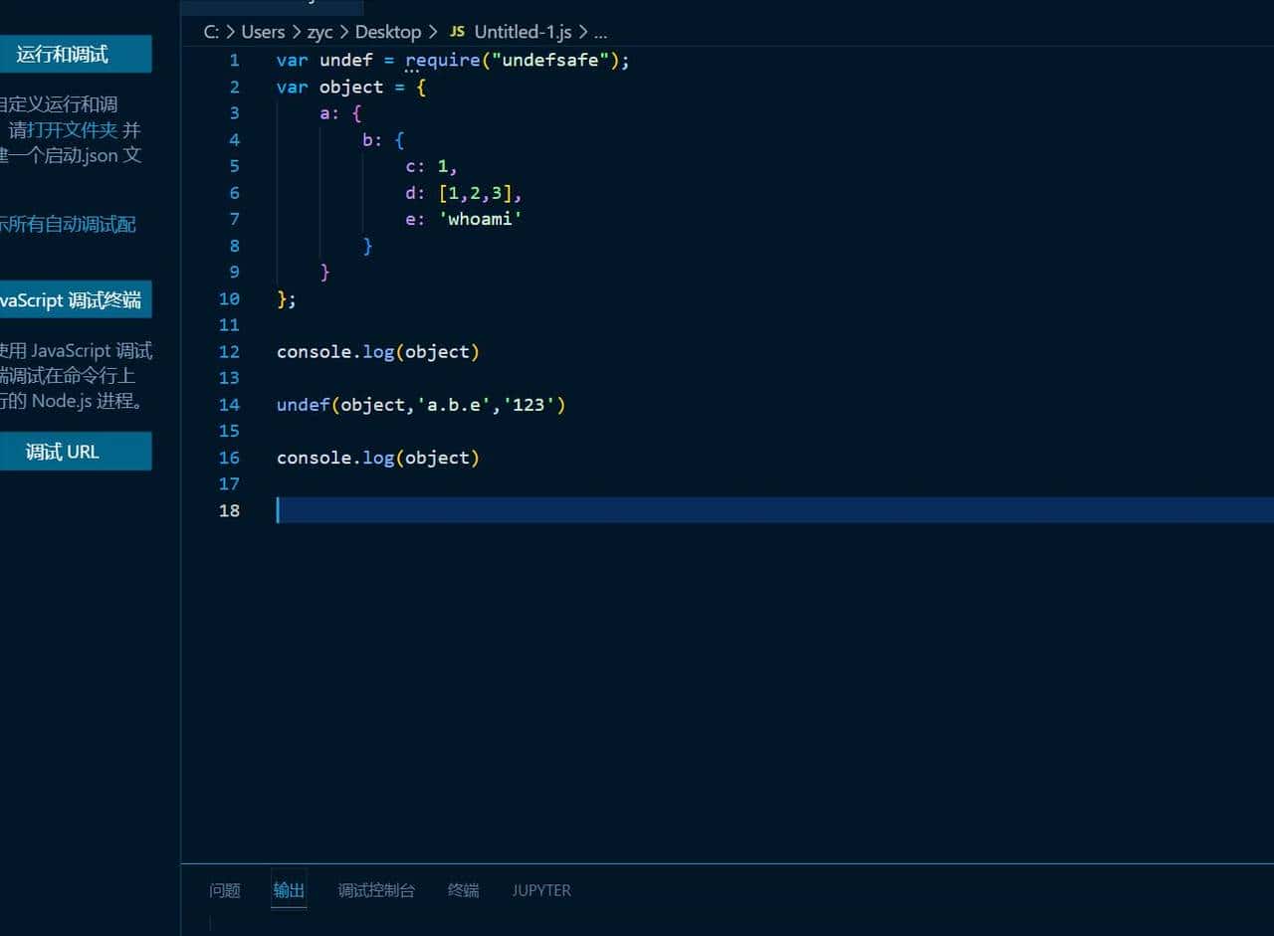Click line number 14 in the editor
1274x936 pixels.
[229, 405]
